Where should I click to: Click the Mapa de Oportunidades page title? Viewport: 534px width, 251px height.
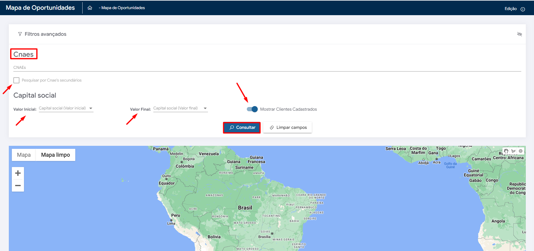40,8
